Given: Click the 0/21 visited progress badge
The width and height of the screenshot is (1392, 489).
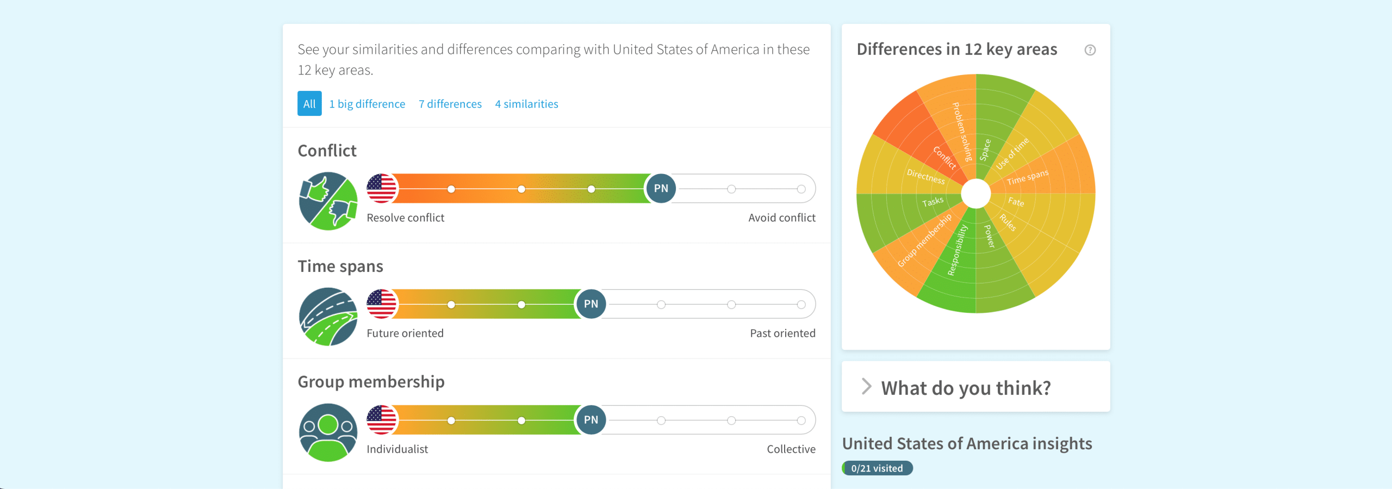Looking at the screenshot, I should coord(877,468).
